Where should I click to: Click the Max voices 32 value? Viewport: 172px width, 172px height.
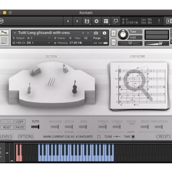click(x=86, y=38)
